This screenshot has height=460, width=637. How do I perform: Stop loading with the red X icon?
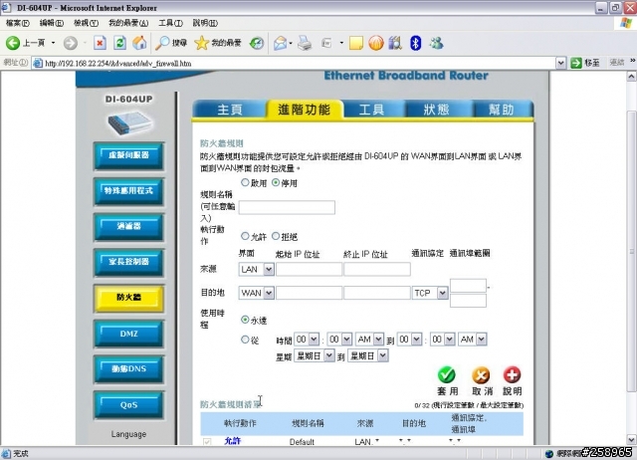[x=100, y=43]
